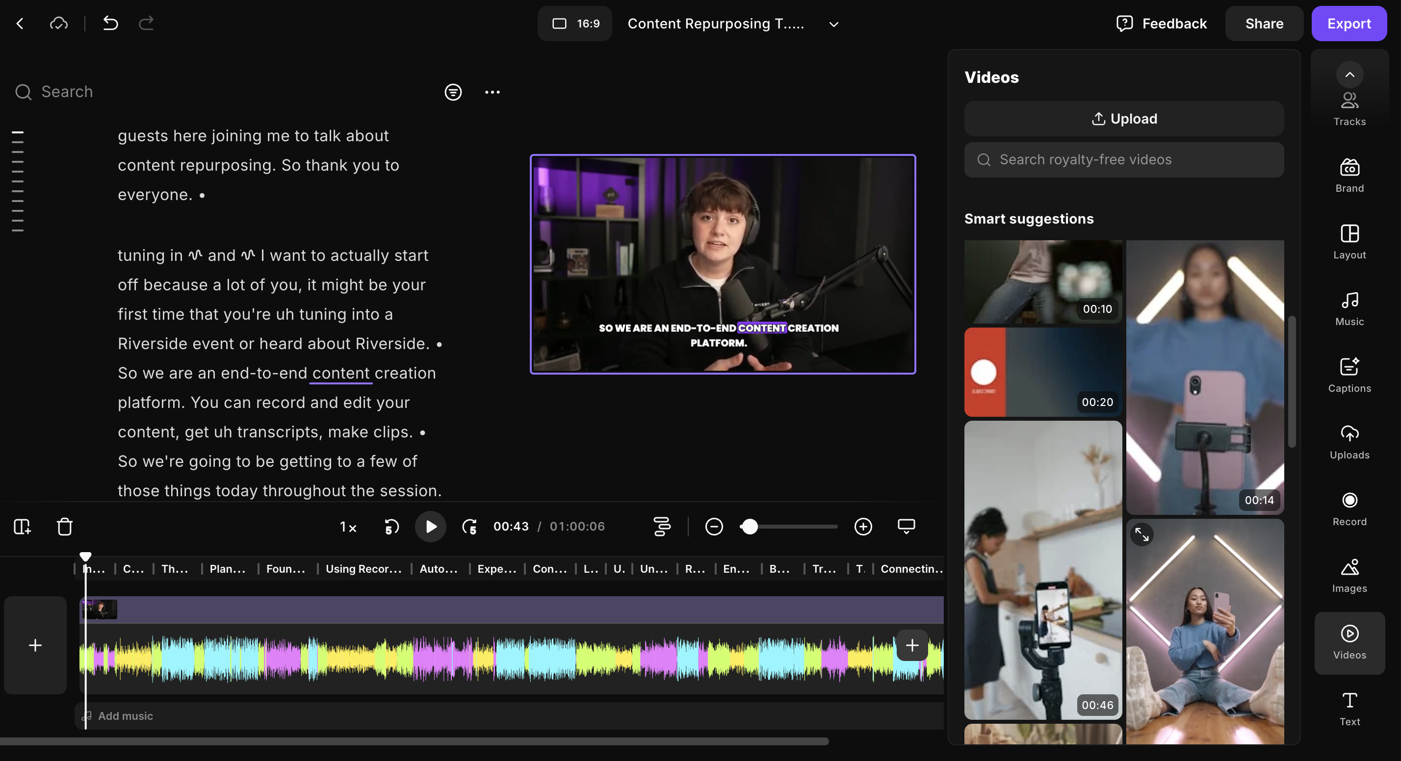Collapse the sidebar with the up chevron

pyautogui.click(x=1349, y=75)
